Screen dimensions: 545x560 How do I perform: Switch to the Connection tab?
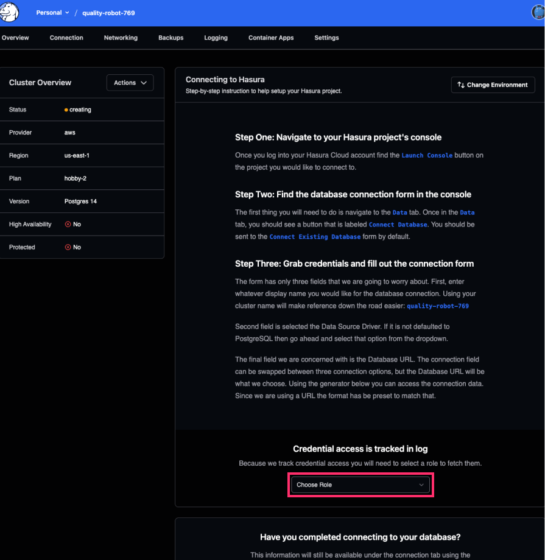point(66,37)
